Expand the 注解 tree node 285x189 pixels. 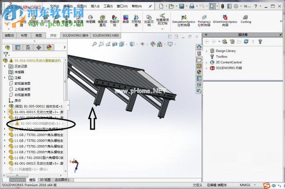(5, 78)
